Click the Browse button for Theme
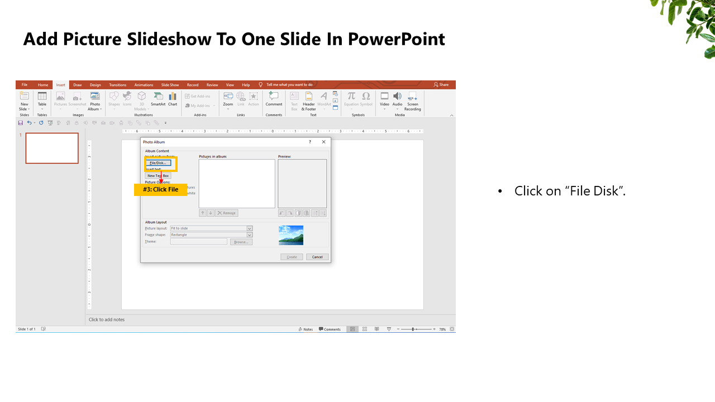This screenshot has width=715, height=402. coord(241,242)
